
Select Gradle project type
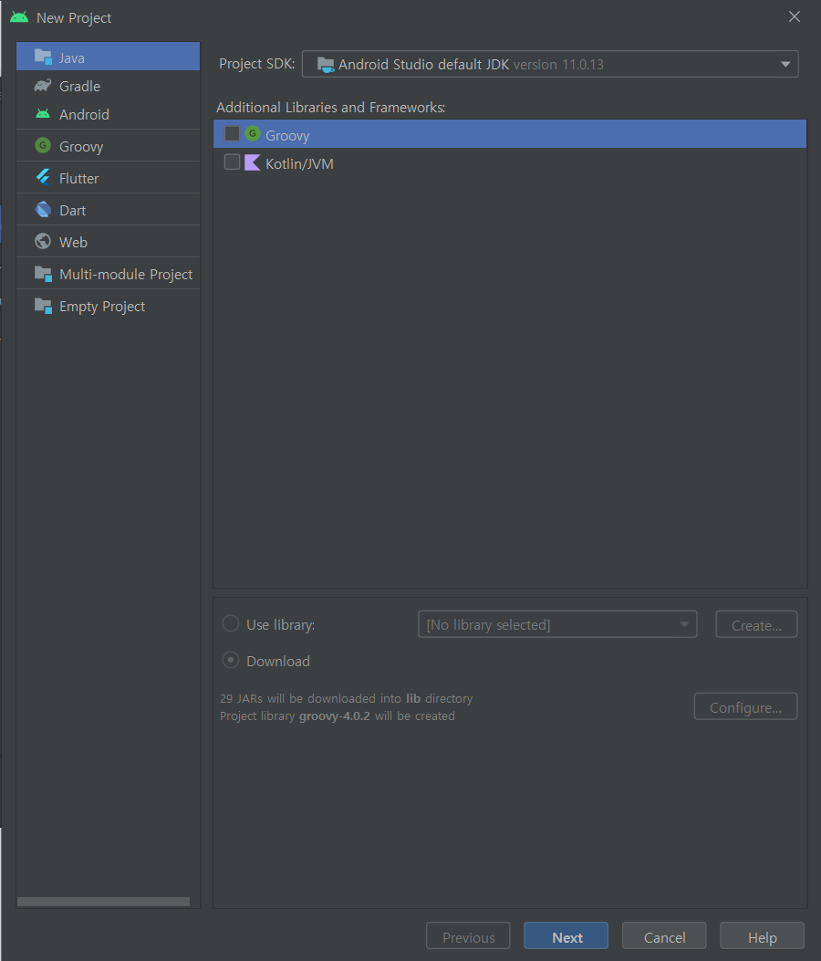(109, 86)
